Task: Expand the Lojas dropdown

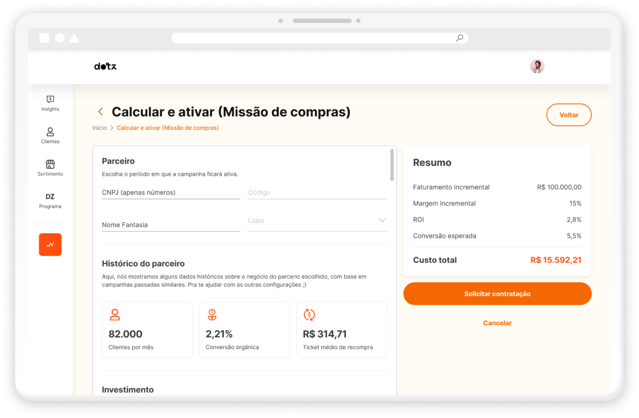Action: pyautogui.click(x=318, y=221)
